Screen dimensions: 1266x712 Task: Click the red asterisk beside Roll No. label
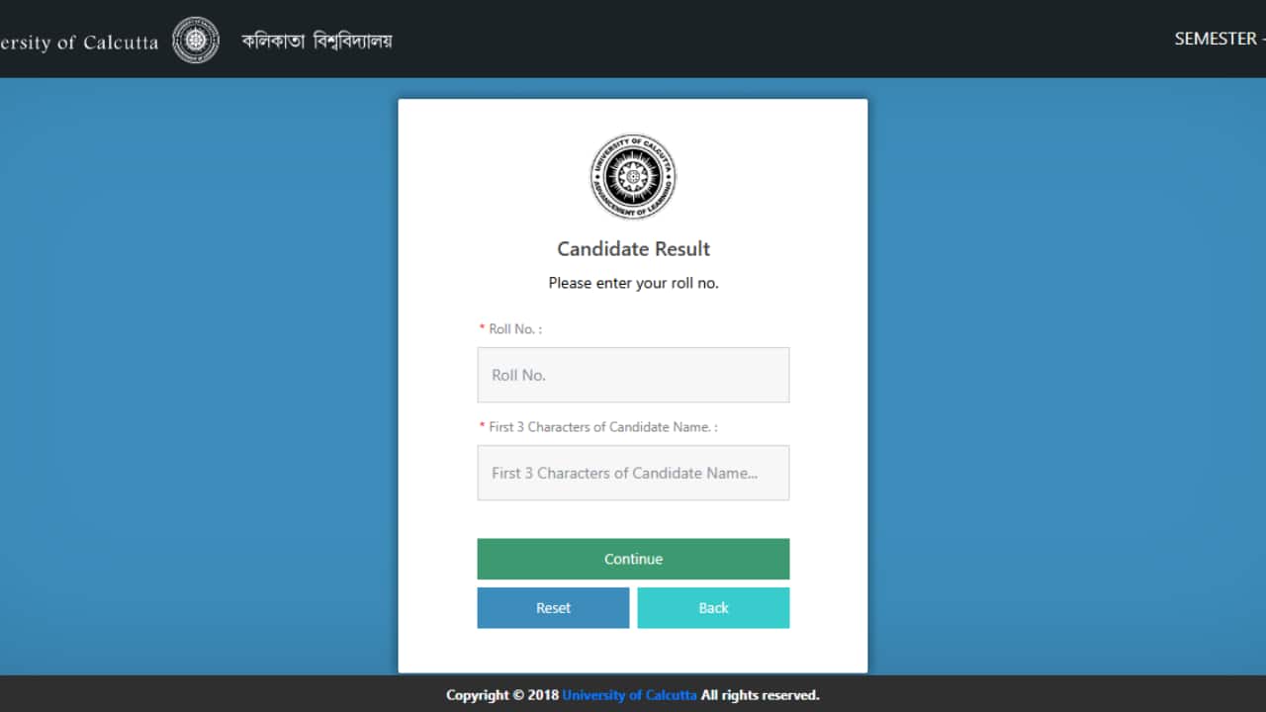click(x=481, y=327)
